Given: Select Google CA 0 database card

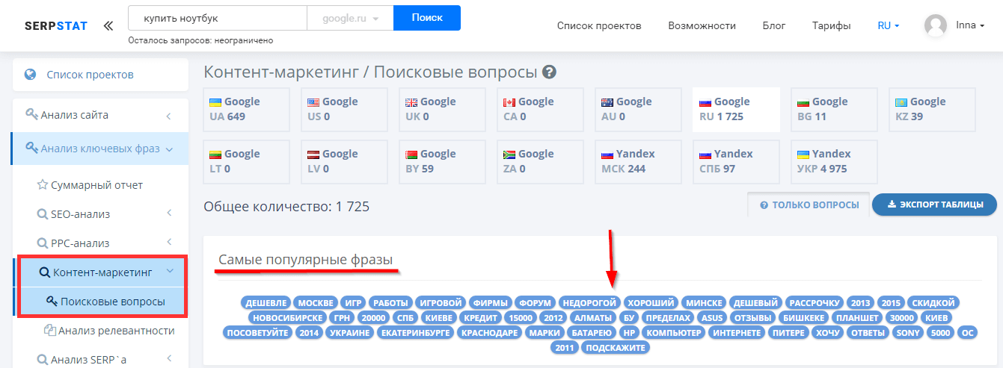Looking at the screenshot, I should 540,110.
